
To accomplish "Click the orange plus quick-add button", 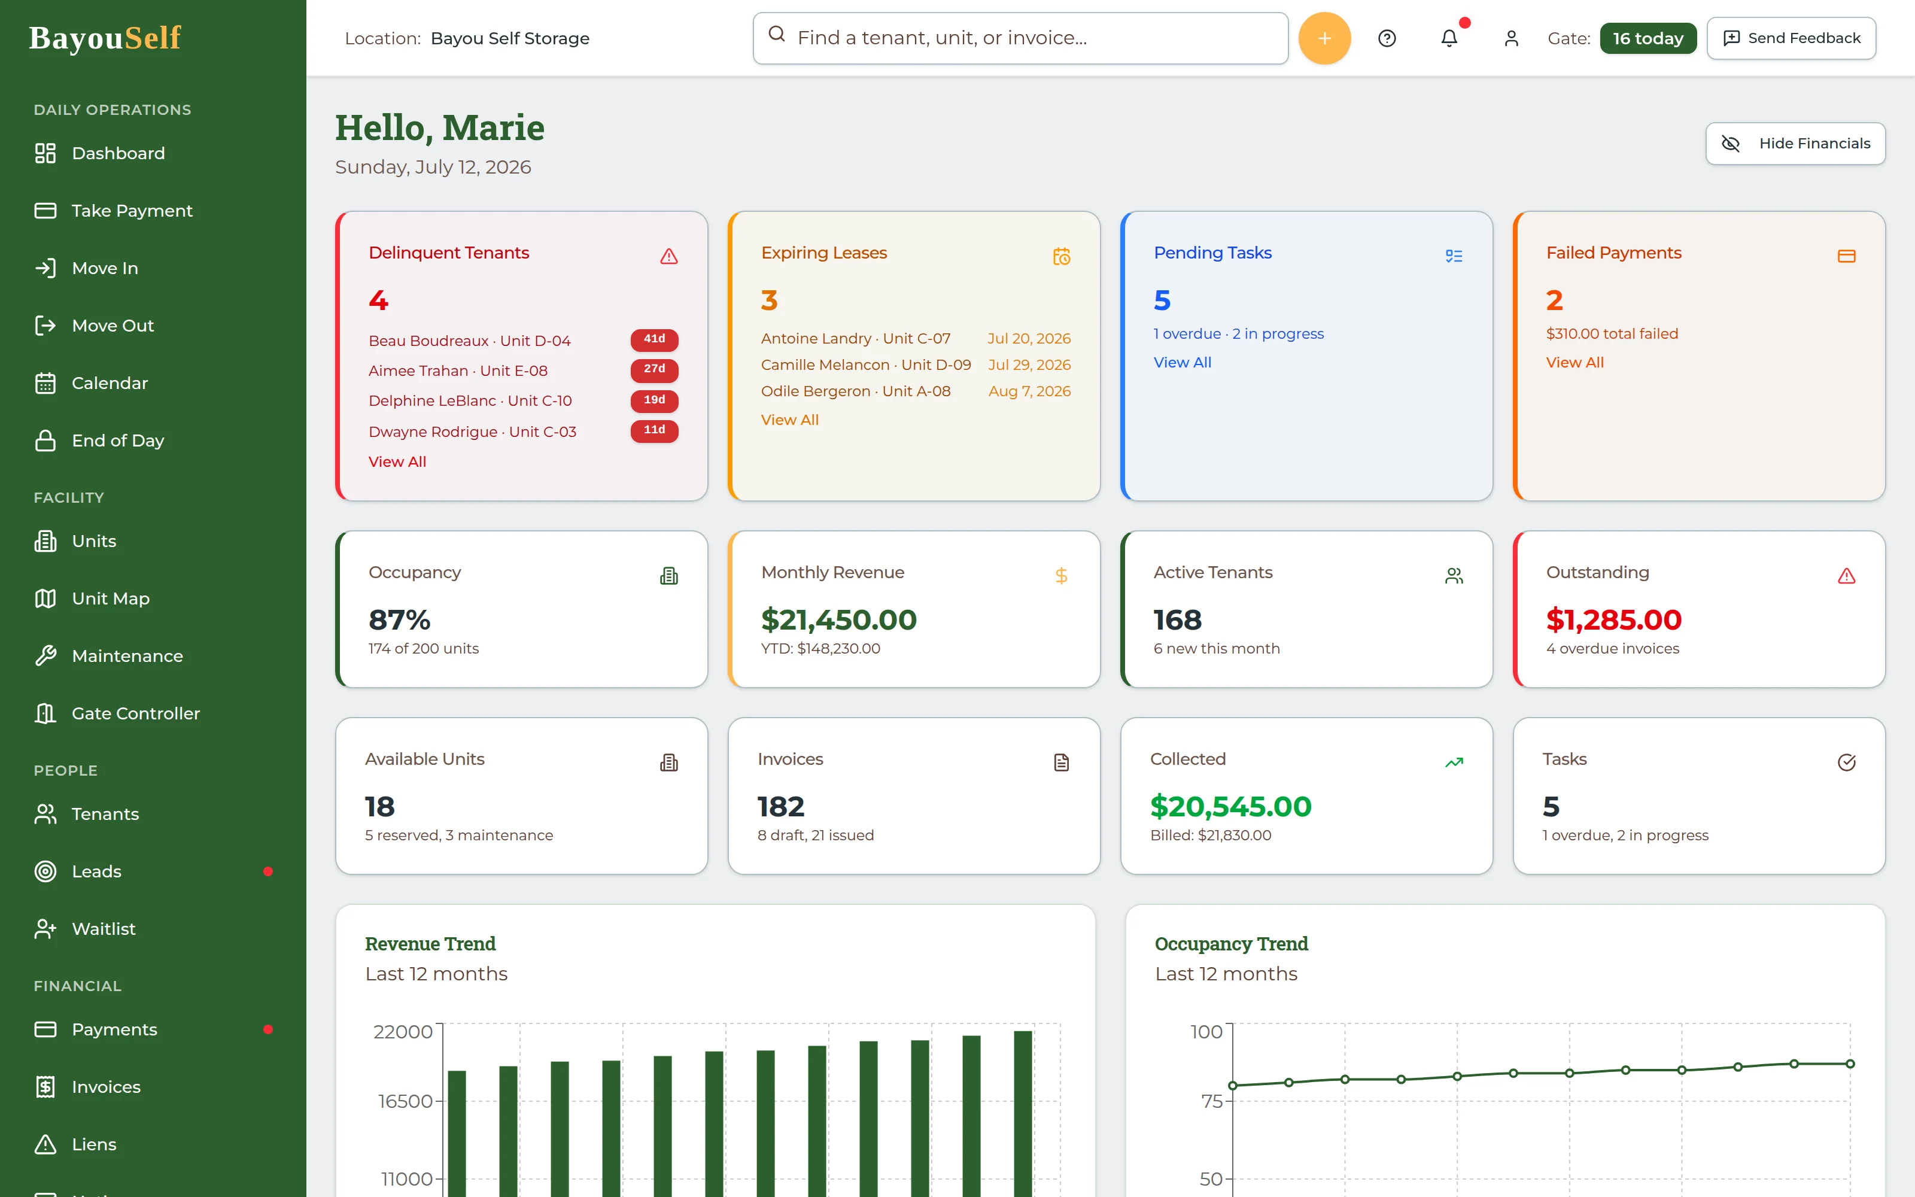I will [x=1324, y=38].
